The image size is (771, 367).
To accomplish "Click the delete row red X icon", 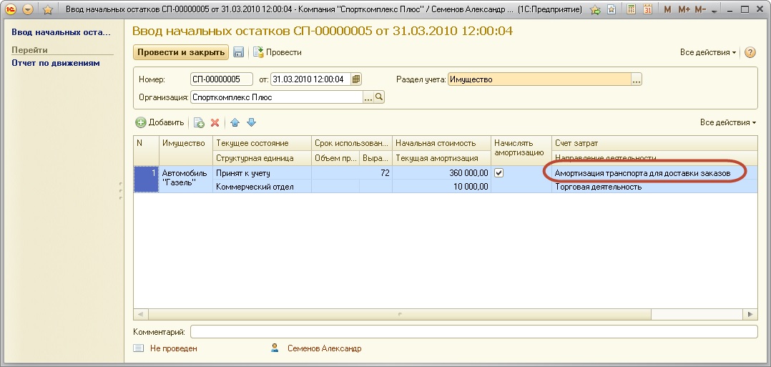I will tap(215, 123).
